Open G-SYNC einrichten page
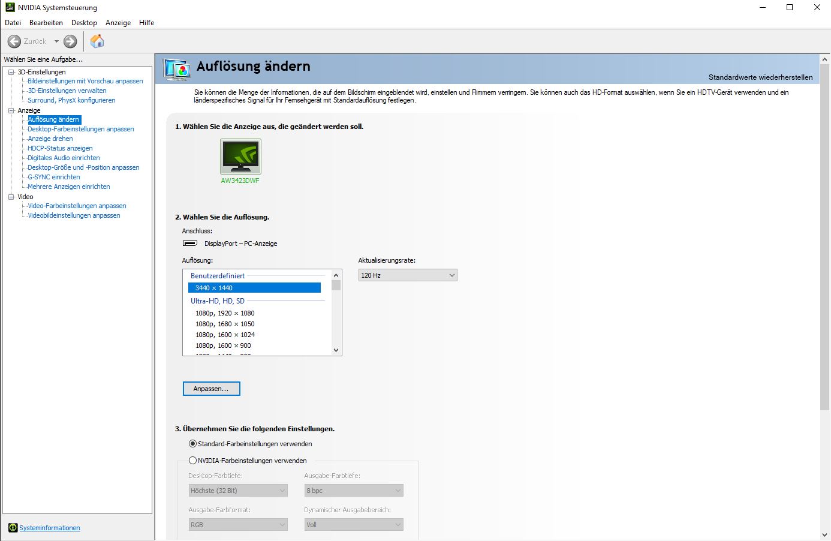 [54, 177]
